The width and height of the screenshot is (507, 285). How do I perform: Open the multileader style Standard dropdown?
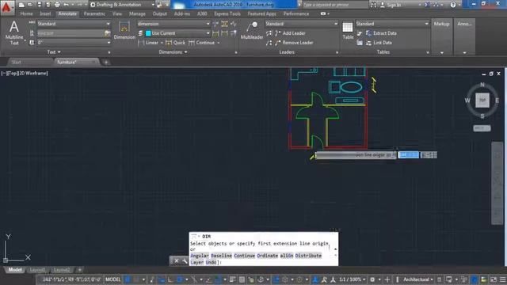click(301, 24)
